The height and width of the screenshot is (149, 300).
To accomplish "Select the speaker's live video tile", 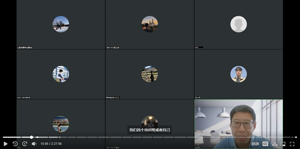I will click(238, 124).
